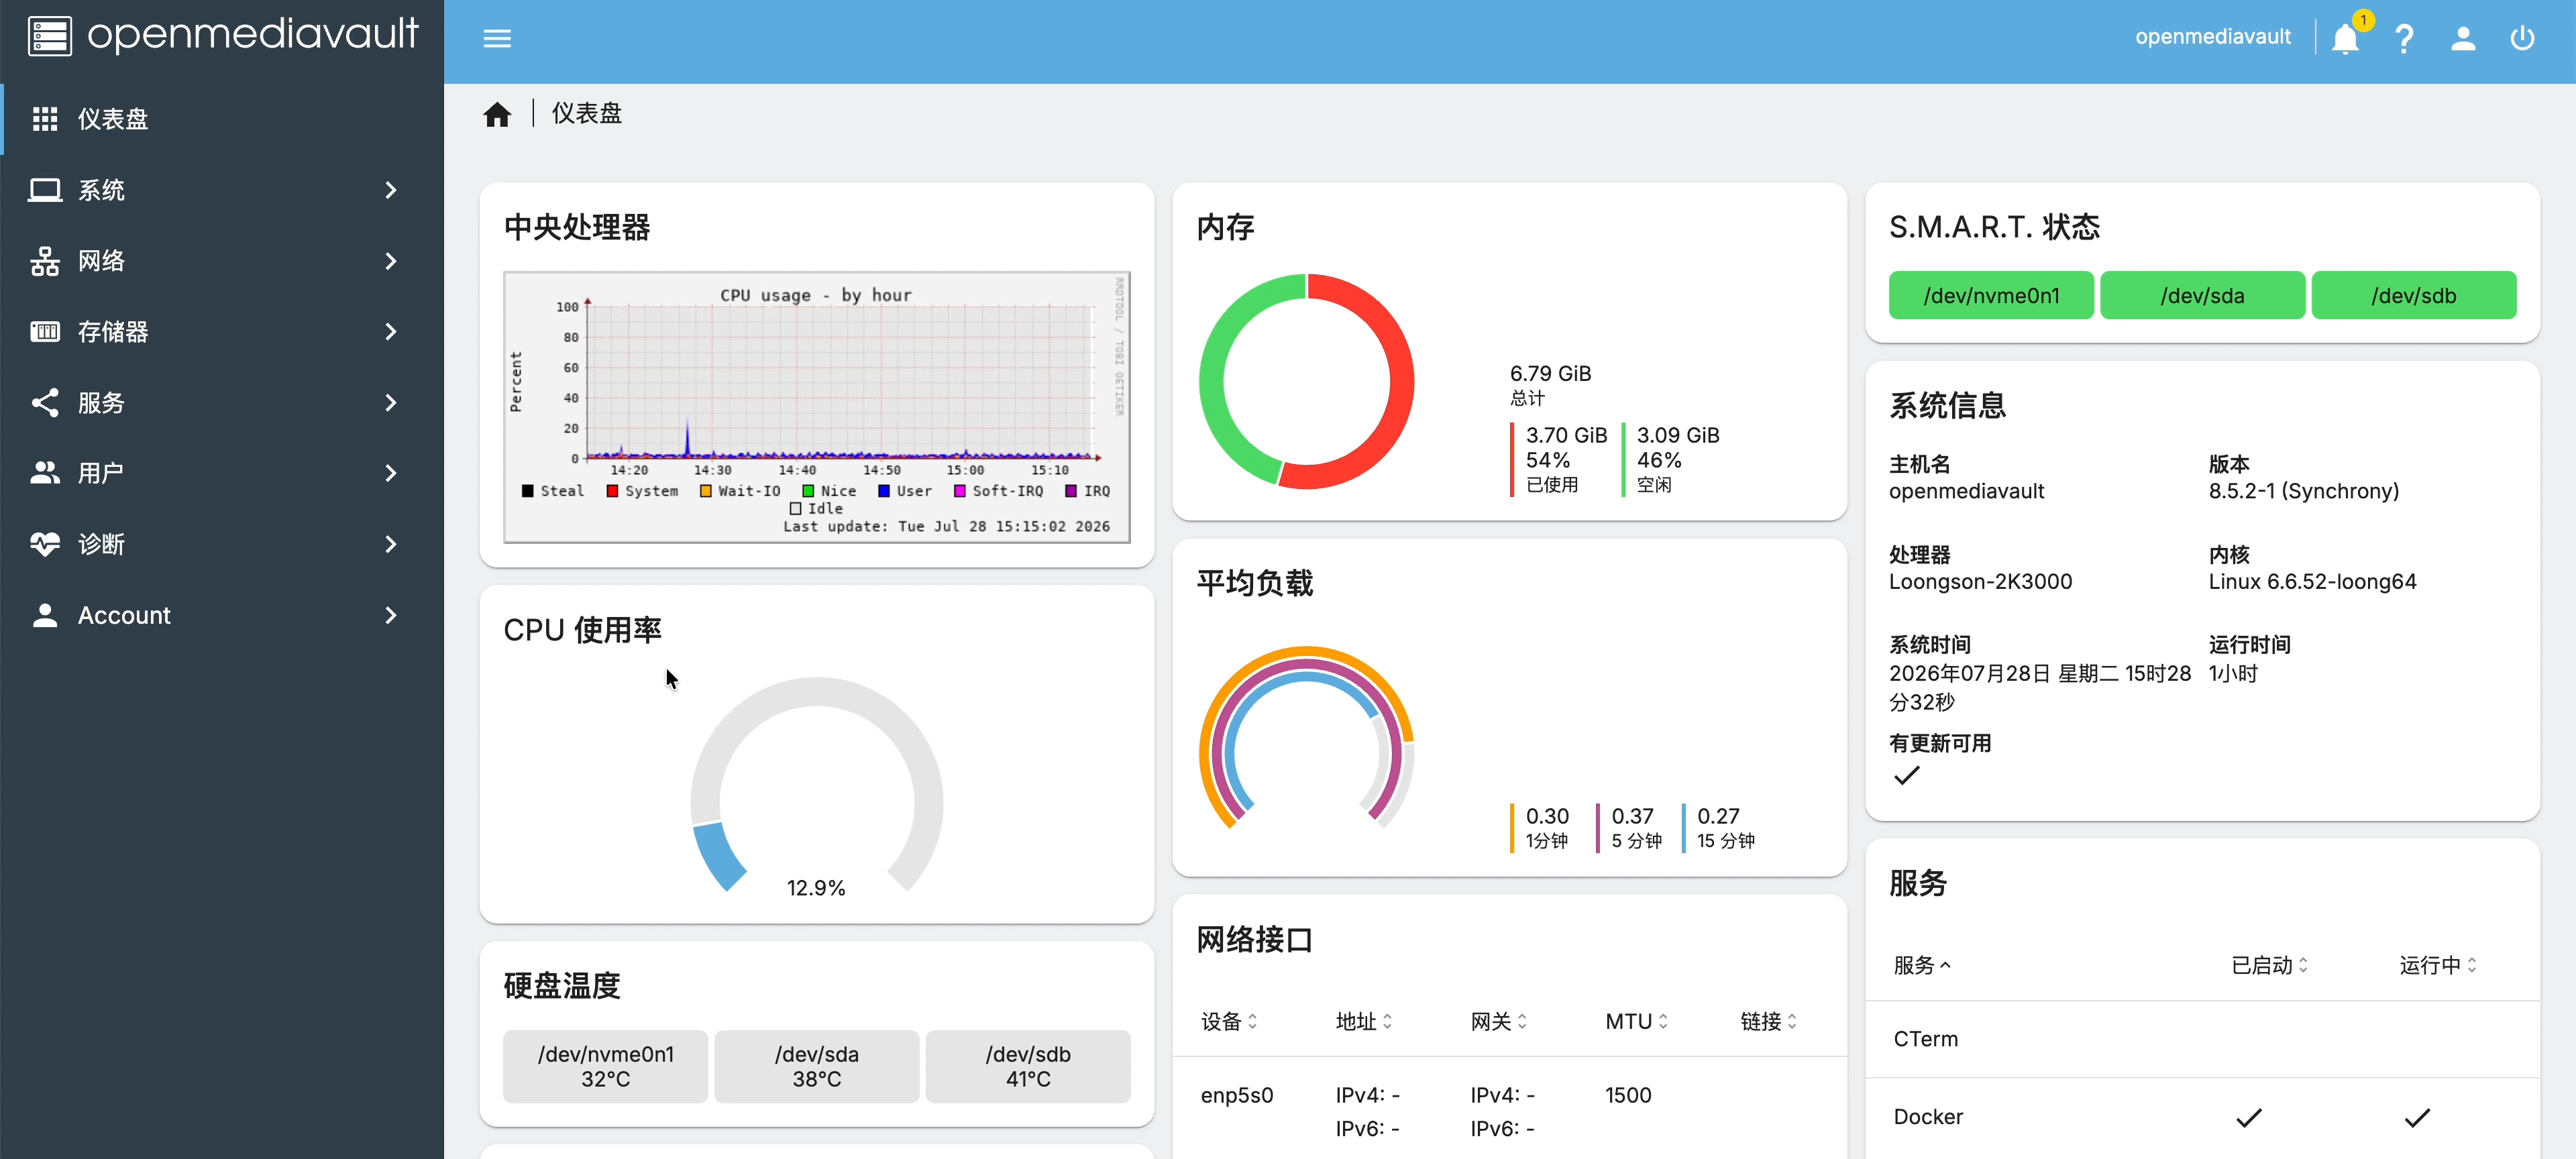Open the notifications bell
Image resolution: width=2576 pixels, height=1159 pixels.
coord(2345,38)
